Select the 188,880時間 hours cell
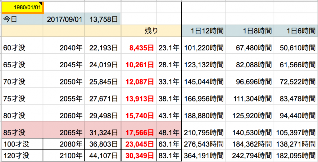The height and width of the screenshot is (162, 318). coord(204,116)
